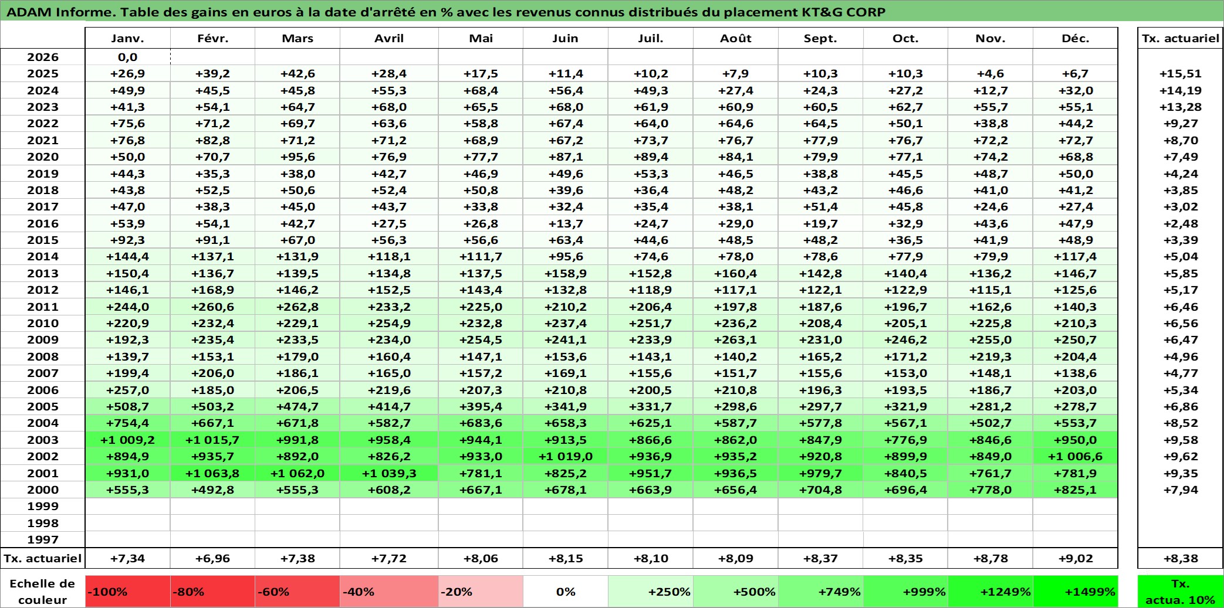Click the +1 019,0 cell in row 2002
This screenshot has width=1224, height=608.
[x=566, y=456]
